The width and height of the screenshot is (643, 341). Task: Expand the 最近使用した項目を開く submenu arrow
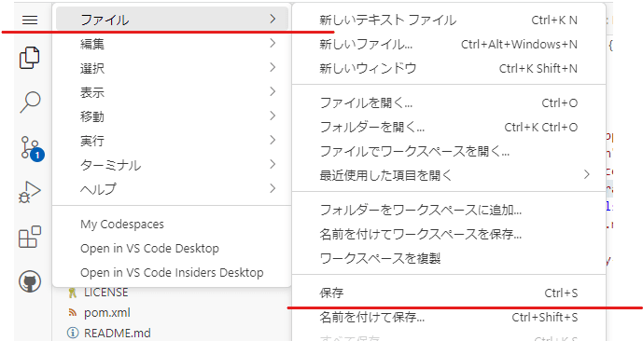click(587, 174)
